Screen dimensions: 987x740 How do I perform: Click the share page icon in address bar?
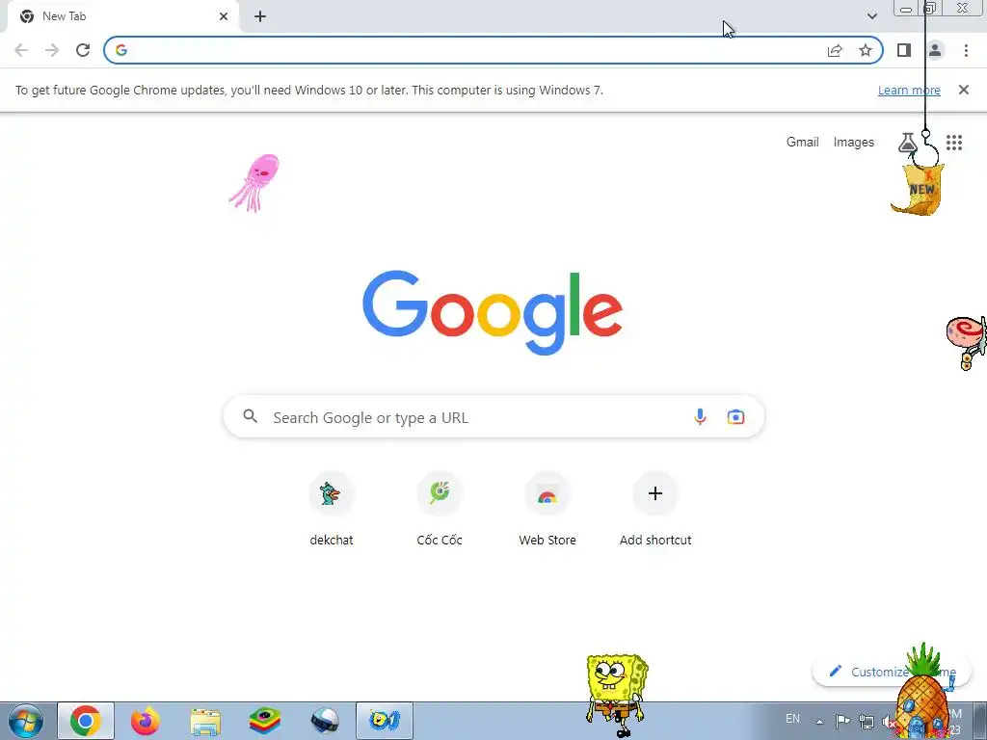(835, 50)
